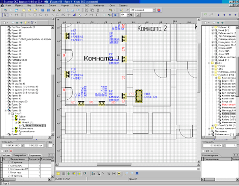The width and height of the screenshot is (239, 186).
Task: Expand the Кабели node under Лист 1
Action: pyautogui.click(x=13, y=117)
